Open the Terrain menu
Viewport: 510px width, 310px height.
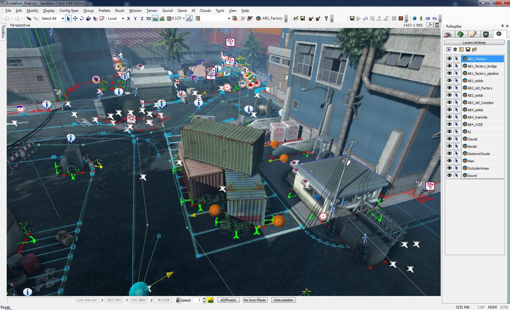click(x=152, y=11)
